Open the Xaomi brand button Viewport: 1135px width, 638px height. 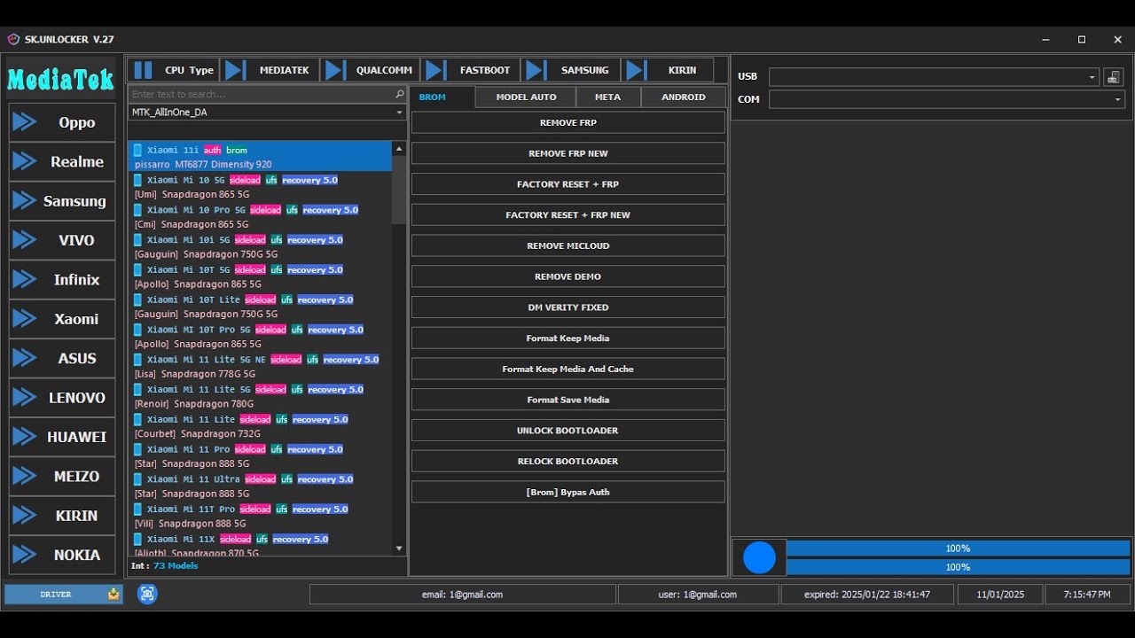(x=62, y=319)
